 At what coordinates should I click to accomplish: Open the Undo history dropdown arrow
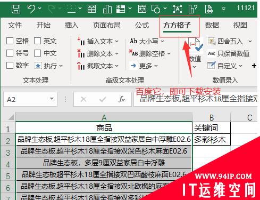[x=40, y=8]
